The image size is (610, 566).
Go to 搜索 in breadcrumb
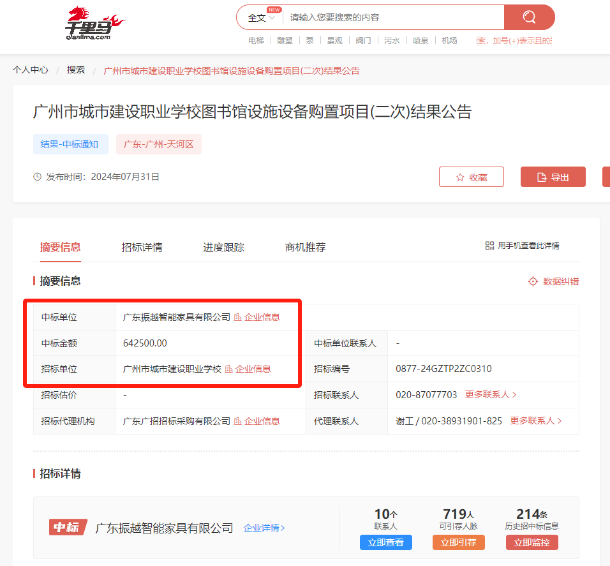[x=76, y=70]
